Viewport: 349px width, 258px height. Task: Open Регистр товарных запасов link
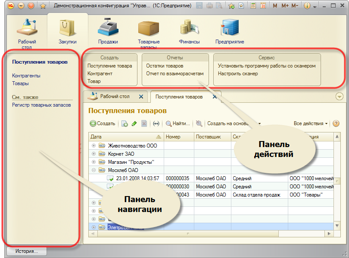41,105
